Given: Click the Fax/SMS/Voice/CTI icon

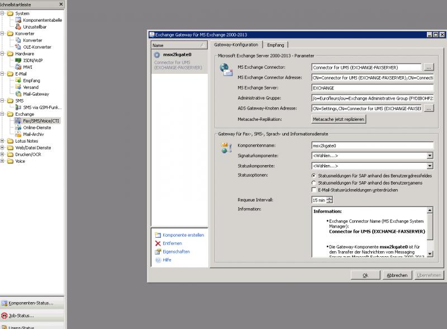Looking at the screenshot, I should (x=18, y=121).
